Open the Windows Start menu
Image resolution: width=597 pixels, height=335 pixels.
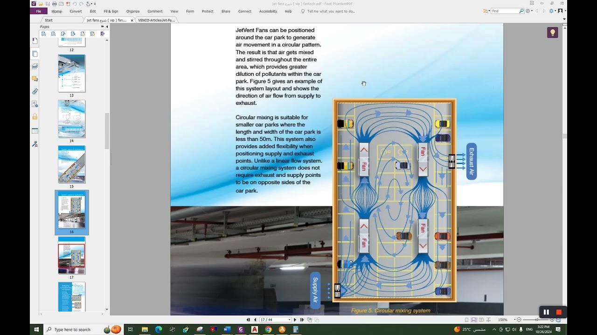point(36,329)
